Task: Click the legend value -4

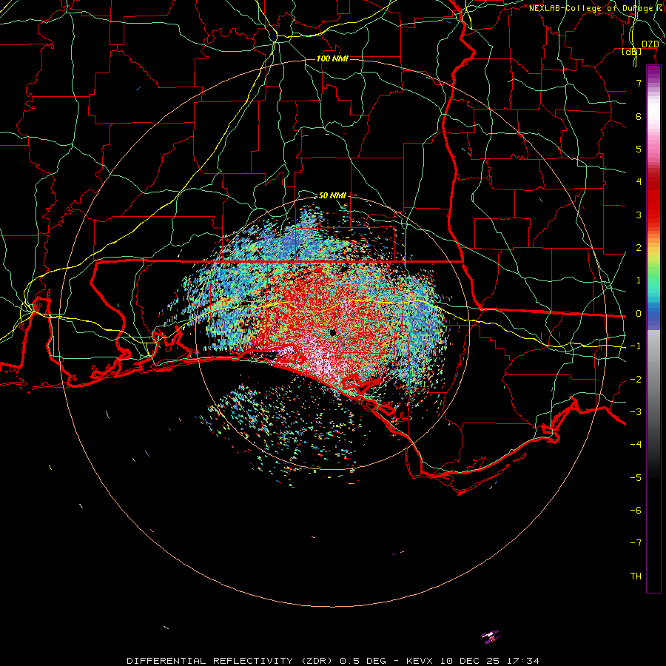Action: [636, 444]
